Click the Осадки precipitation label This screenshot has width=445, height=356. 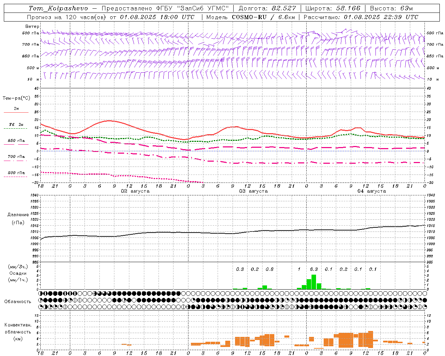pyautogui.click(x=18, y=273)
